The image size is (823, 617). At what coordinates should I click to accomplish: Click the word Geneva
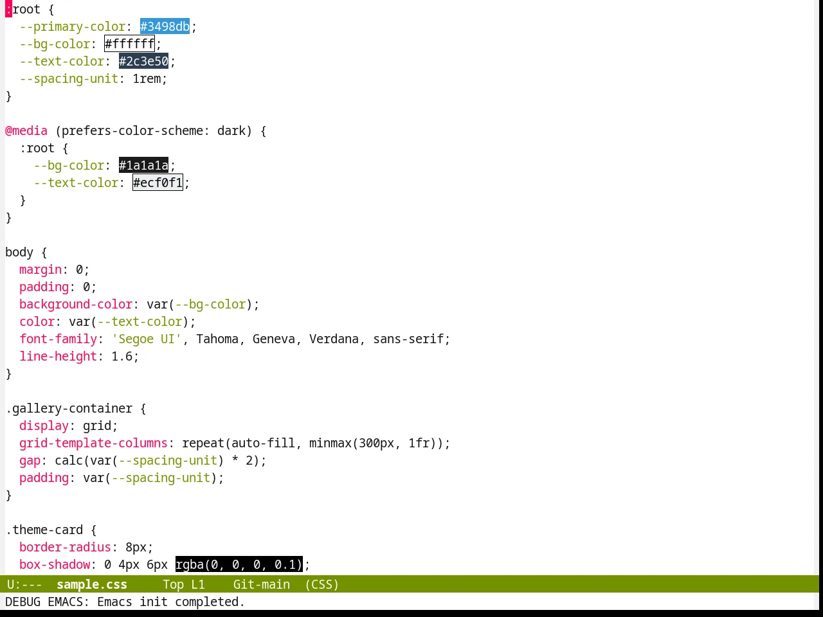pyautogui.click(x=274, y=339)
